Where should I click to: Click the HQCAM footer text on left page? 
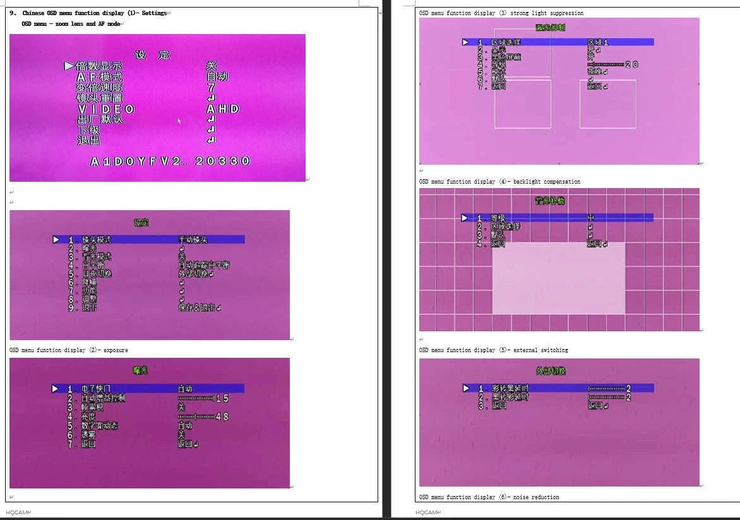(x=17, y=512)
